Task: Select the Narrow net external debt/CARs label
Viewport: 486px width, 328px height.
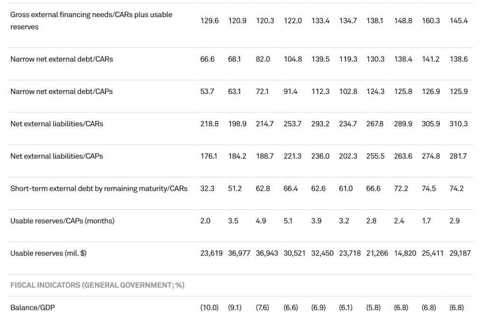Action: 62,59
